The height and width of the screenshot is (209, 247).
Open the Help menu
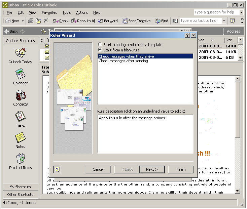[97, 12]
